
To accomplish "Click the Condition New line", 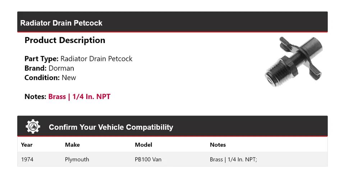I will tap(50, 78).
